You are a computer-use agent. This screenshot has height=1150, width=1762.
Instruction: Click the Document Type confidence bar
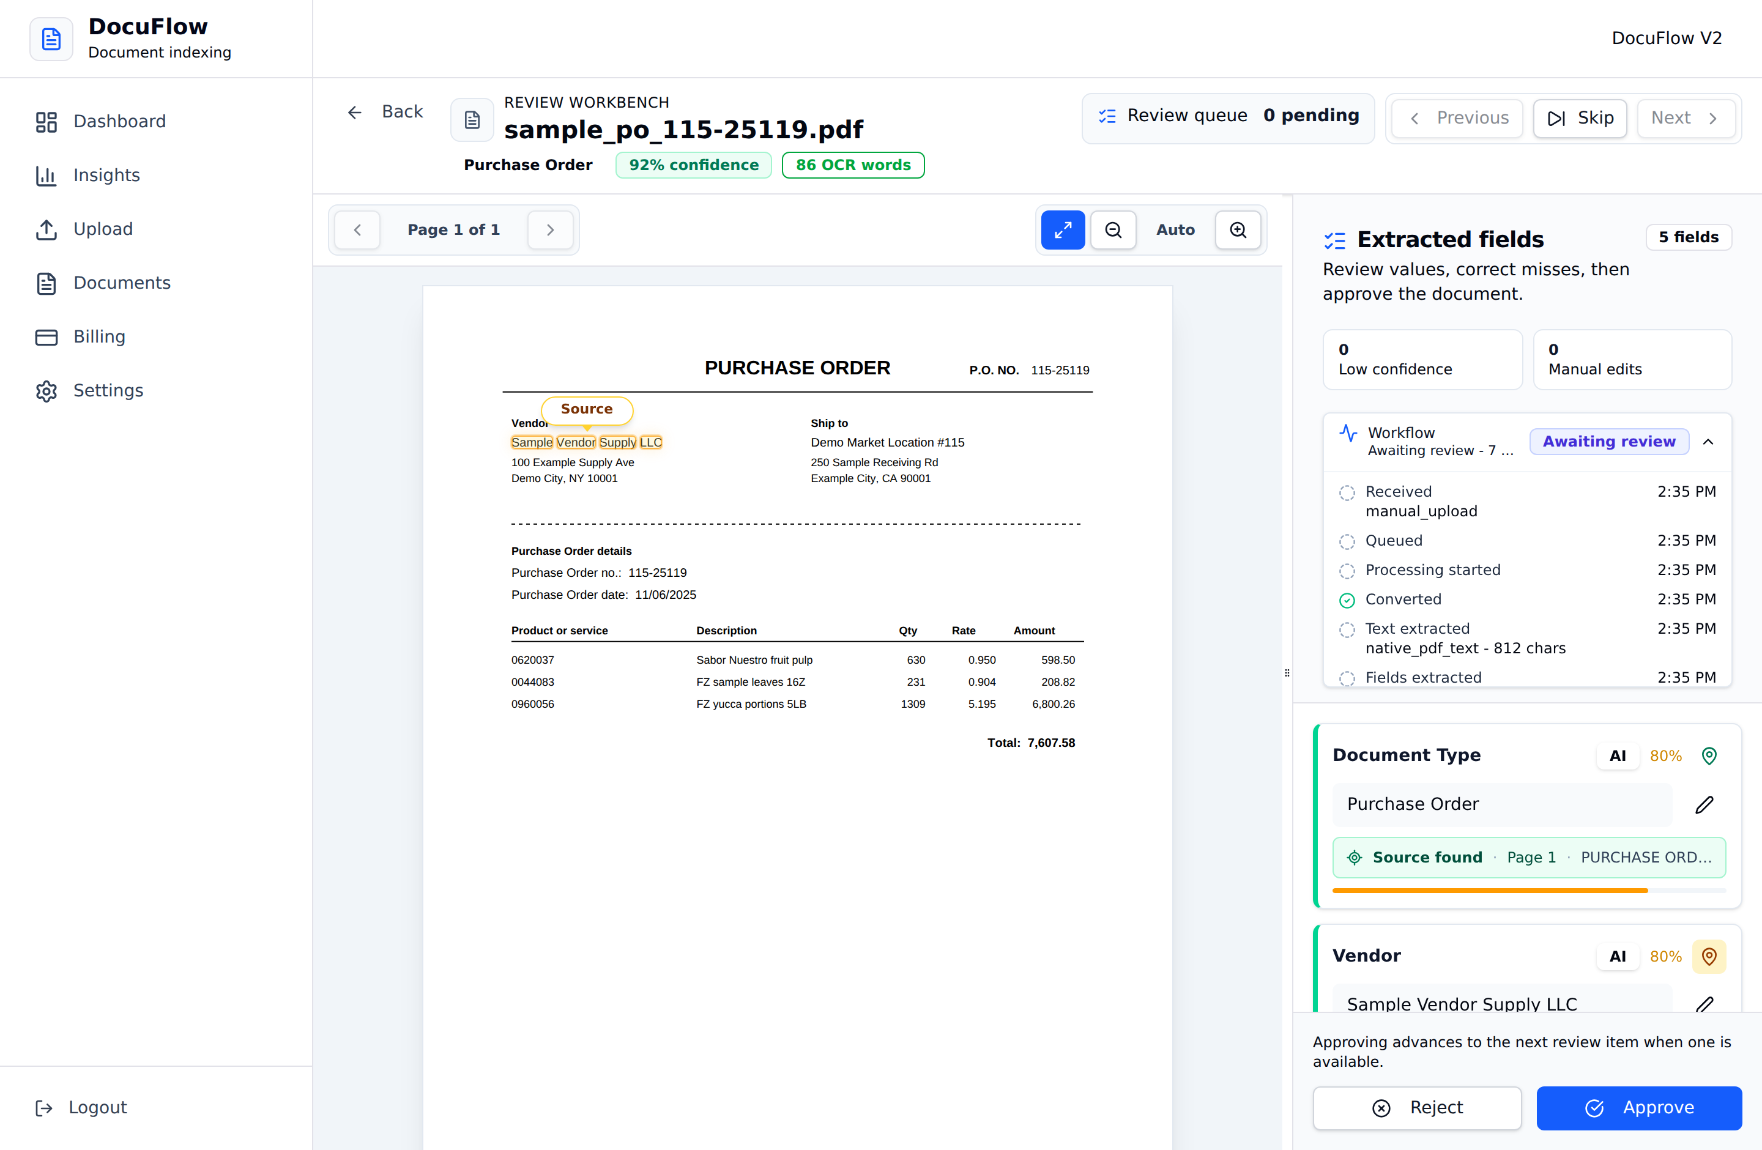pyautogui.click(x=1529, y=891)
